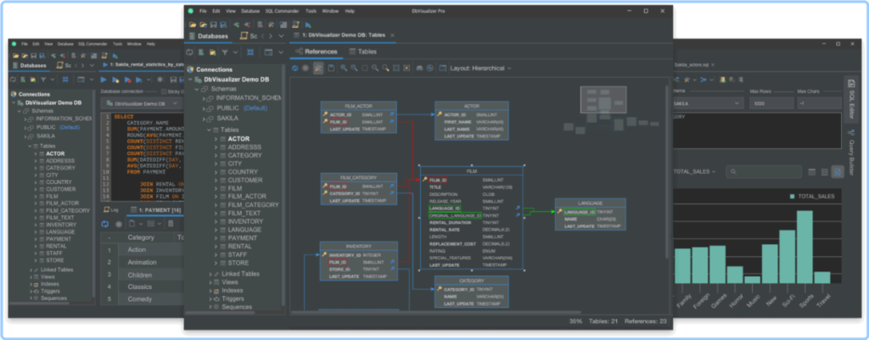Viewport: 869px width, 340px height.
Task: Click the highlighted chart view icon in right window
Action: (838, 172)
